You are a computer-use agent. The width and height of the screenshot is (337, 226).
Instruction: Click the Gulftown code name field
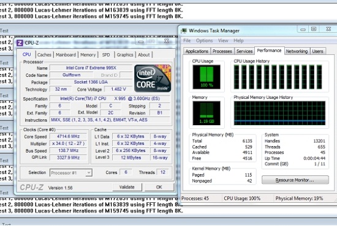pyautogui.click(x=71, y=75)
